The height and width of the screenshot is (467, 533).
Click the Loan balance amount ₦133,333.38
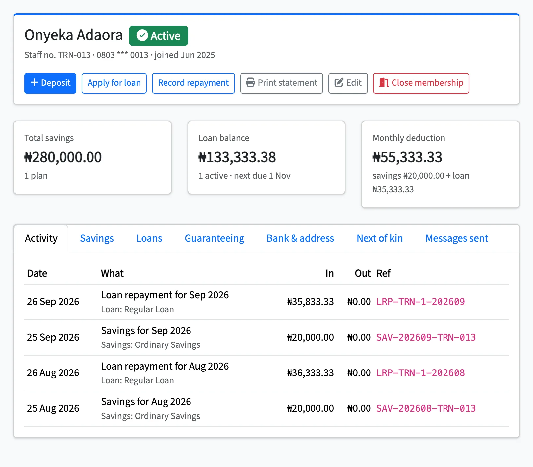pos(237,157)
